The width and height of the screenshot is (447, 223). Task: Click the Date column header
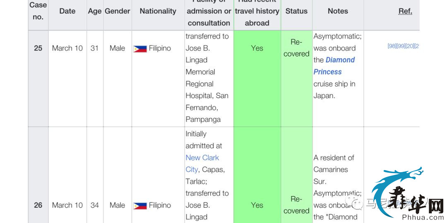click(67, 11)
